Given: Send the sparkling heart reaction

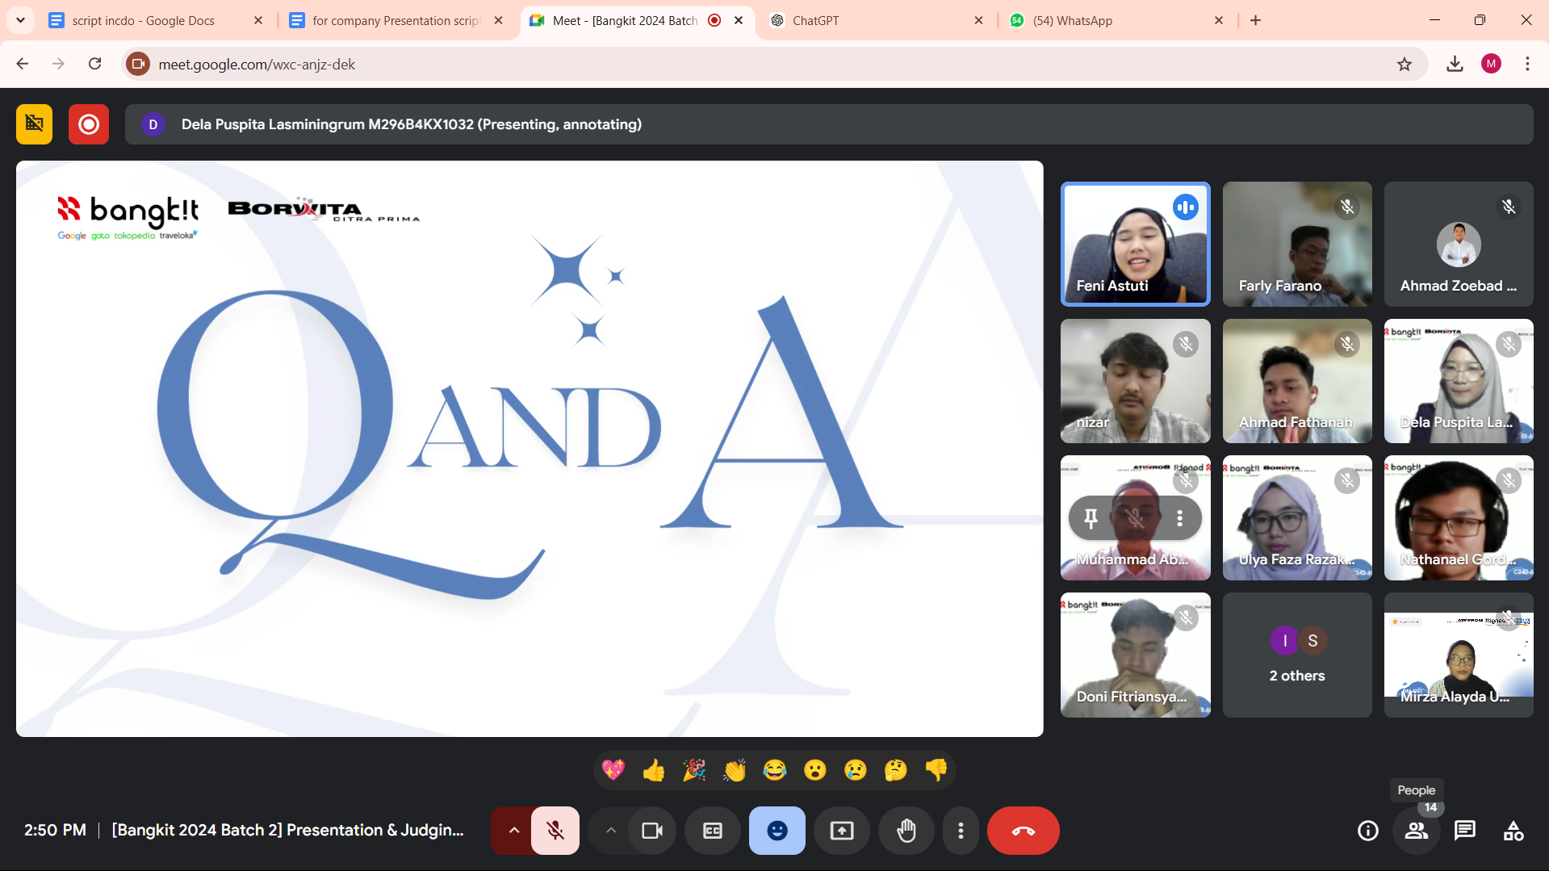Looking at the screenshot, I should tap(613, 770).
